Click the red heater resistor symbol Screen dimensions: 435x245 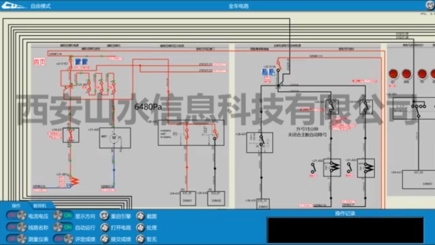[75, 181]
